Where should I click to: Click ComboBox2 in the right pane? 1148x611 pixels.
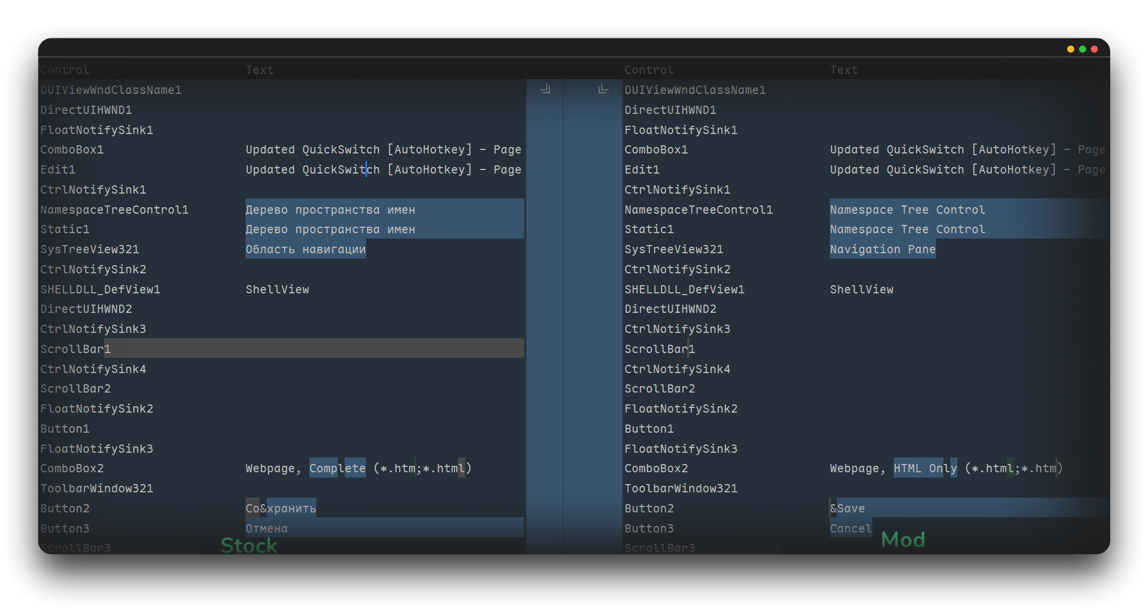(656, 468)
